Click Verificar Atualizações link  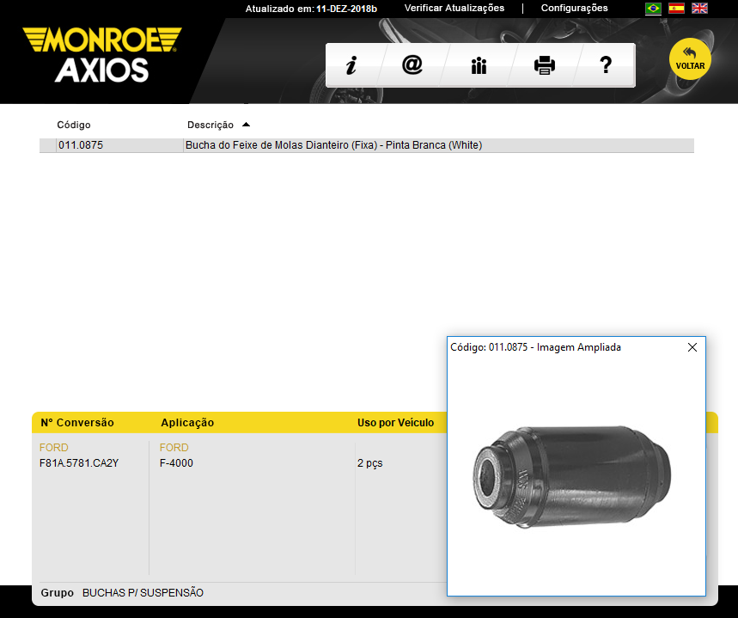point(454,9)
